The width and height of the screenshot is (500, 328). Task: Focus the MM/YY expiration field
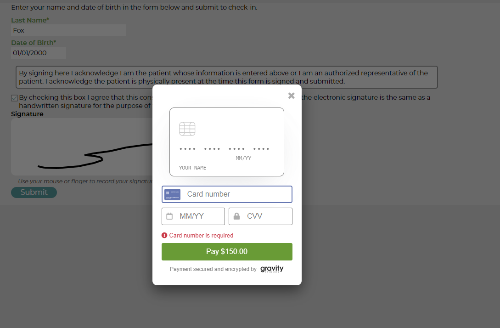coord(193,216)
